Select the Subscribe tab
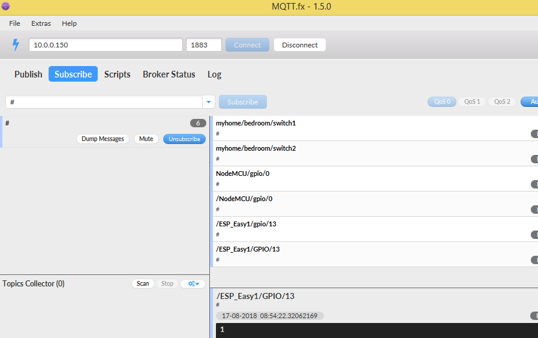The image size is (538, 338). [73, 74]
